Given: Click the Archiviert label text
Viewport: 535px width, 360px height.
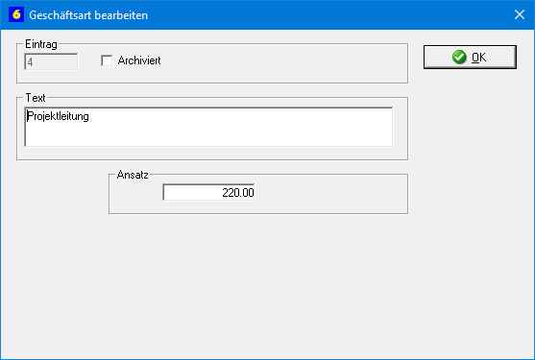Looking at the screenshot, I should coord(139,60).
